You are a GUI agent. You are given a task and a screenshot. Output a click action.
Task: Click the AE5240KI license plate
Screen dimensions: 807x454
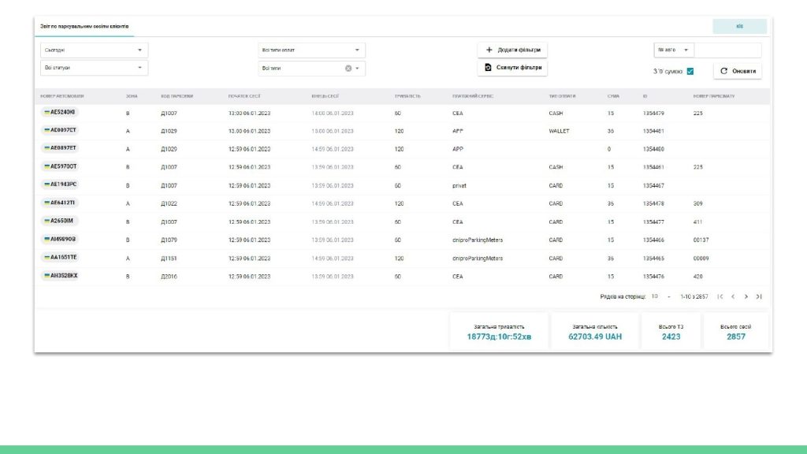pos(60,113)
